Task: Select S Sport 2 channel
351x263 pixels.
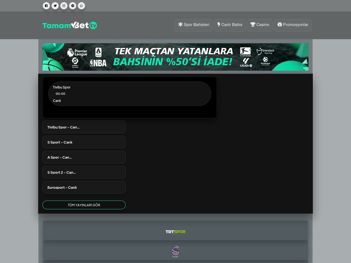Action: click(x=84, y=172)
